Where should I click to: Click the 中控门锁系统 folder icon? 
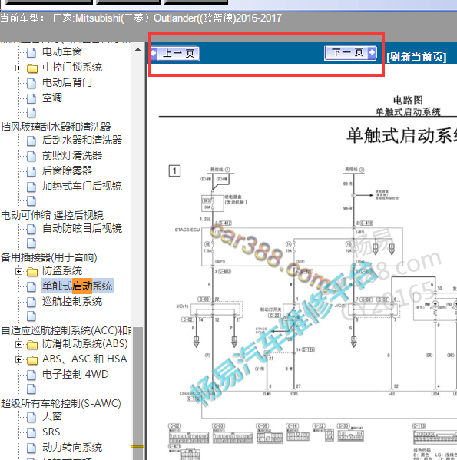[x=32, y=68]
